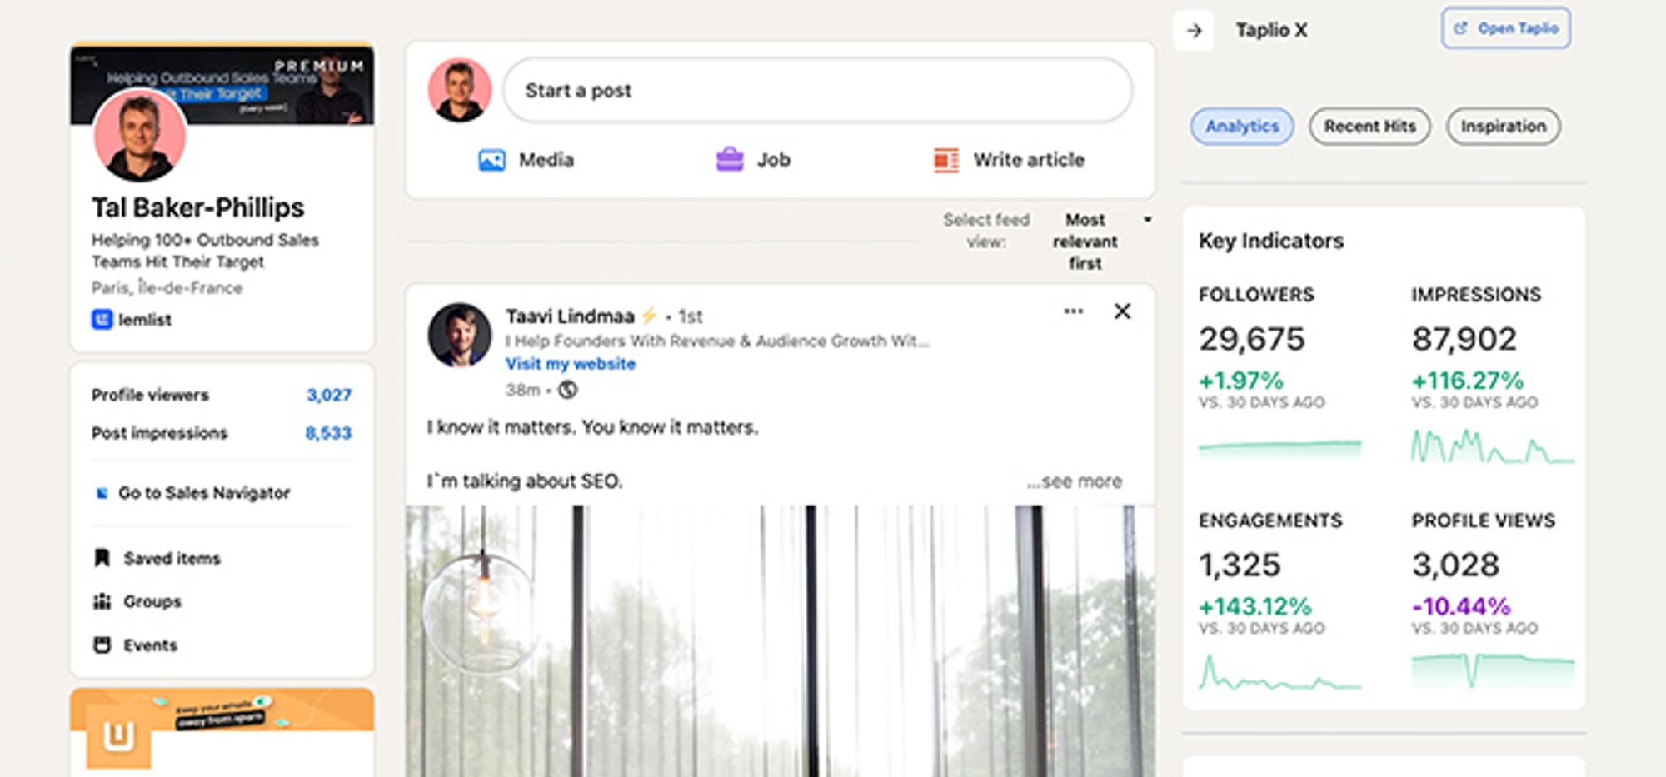Screen dimensions: 1666x777
Task: Click the Media photo icon
Action: point(491,159)
